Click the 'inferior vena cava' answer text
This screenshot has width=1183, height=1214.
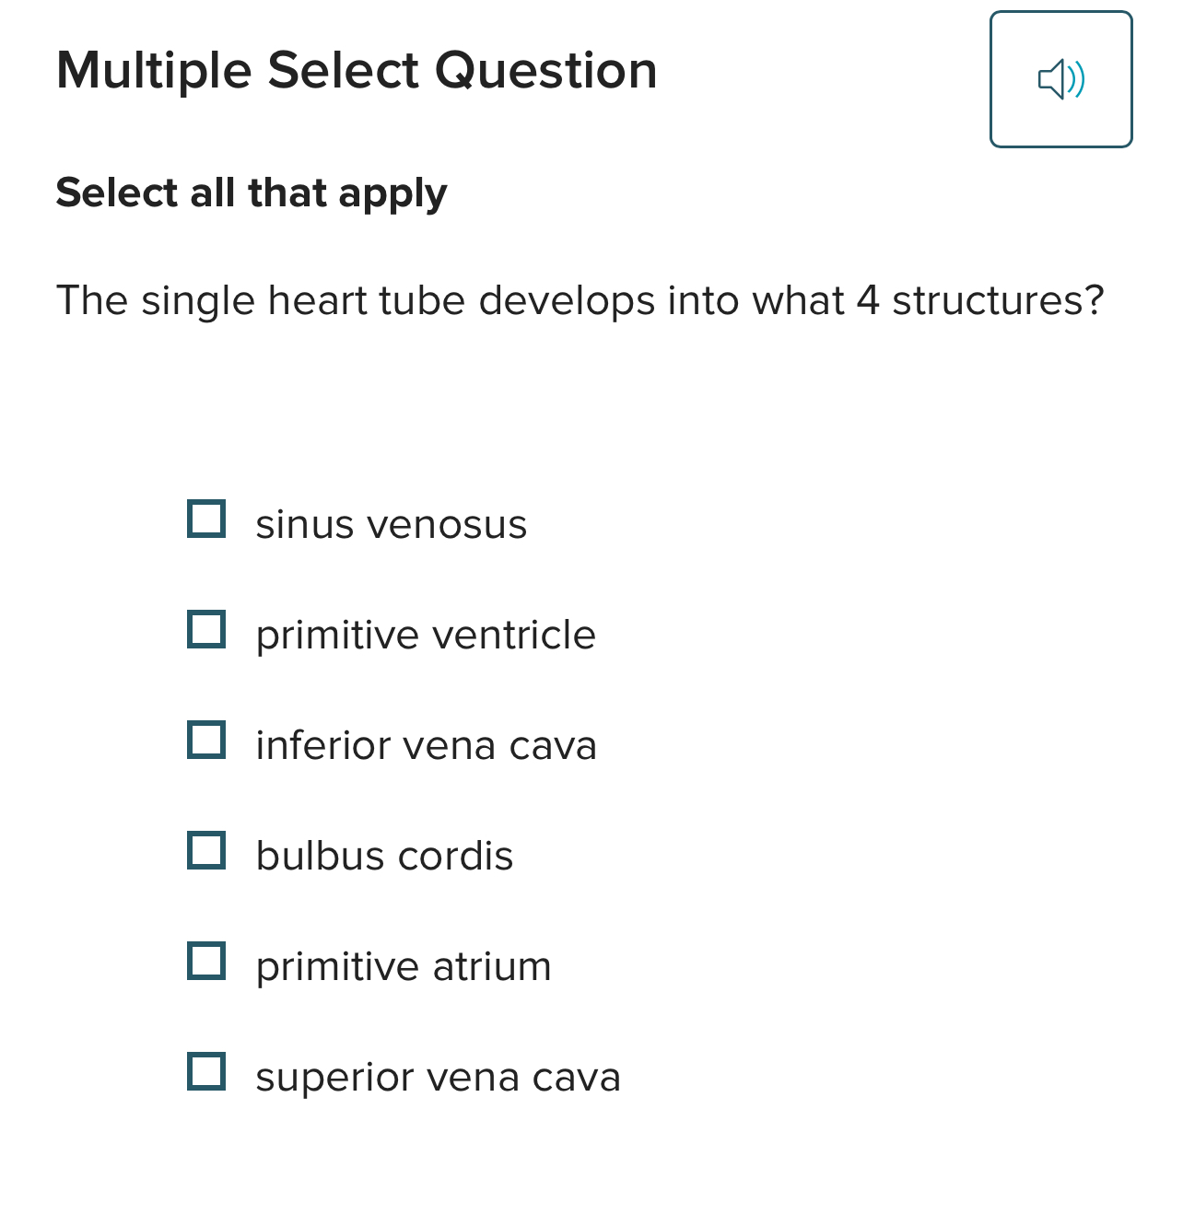coord(426,746)
